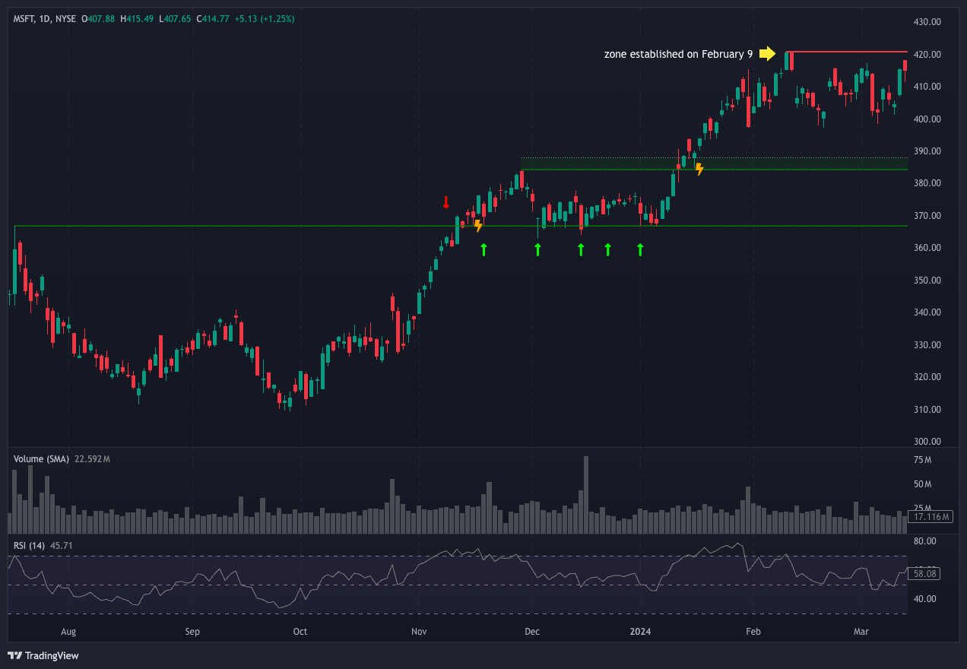Click the Volume (SMA) indicator label

[x=42, y=459]
